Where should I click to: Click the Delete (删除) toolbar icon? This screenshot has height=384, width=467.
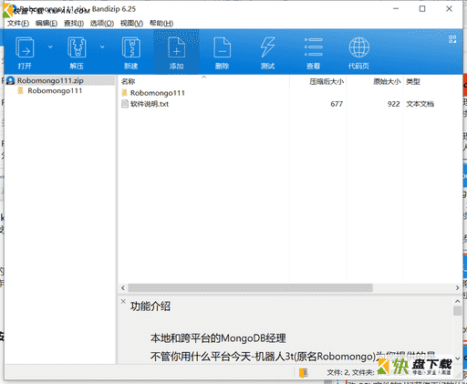[x=222, y=47]
